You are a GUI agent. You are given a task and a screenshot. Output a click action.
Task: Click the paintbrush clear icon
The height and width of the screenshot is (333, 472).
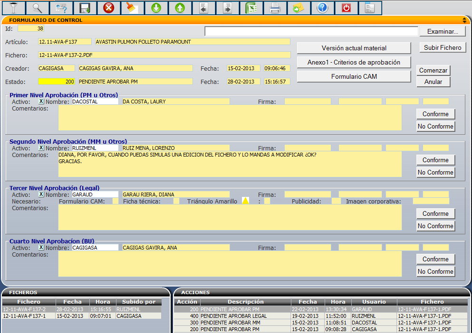pos(133,8)
